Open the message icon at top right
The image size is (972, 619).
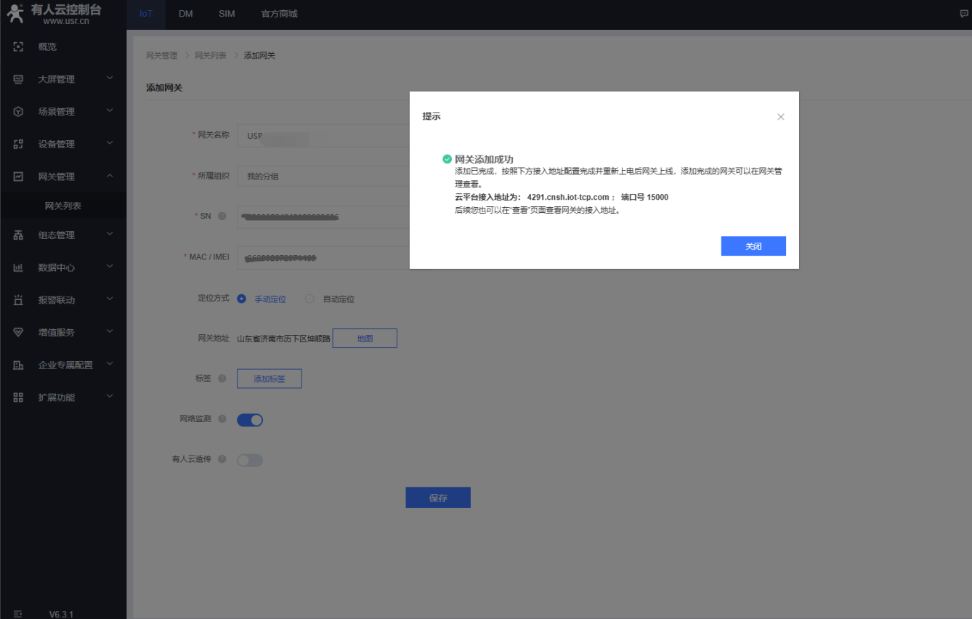964,14
